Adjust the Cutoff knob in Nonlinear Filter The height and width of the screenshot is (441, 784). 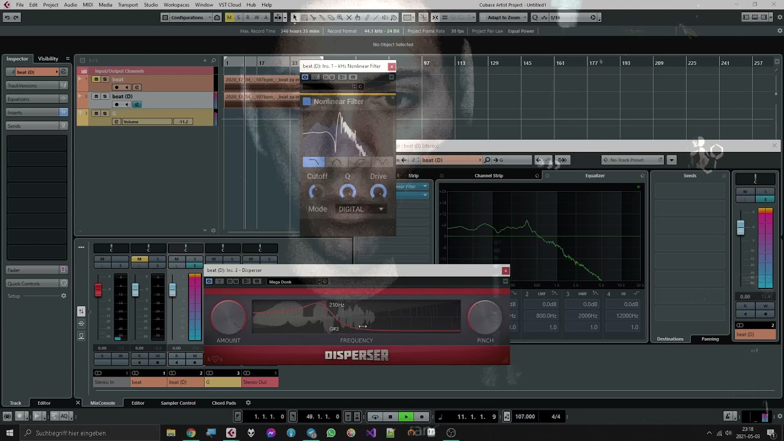317,192
